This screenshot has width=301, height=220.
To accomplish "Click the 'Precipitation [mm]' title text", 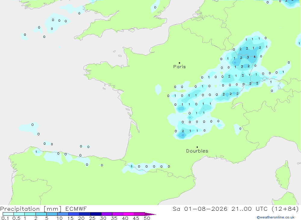I will point(31,209).
